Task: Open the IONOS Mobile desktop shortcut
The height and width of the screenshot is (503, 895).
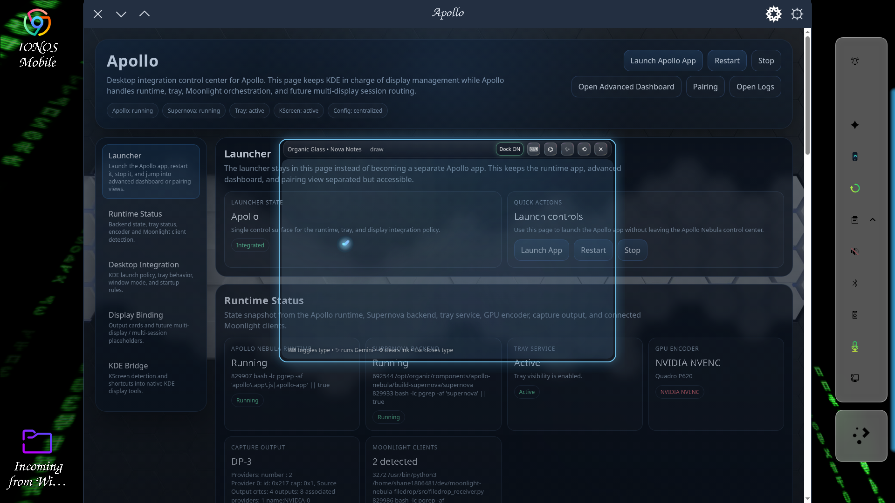Action: click(x=37, y=38)
